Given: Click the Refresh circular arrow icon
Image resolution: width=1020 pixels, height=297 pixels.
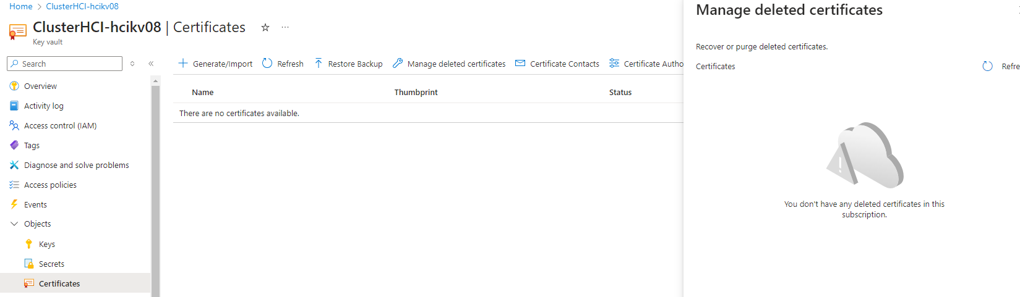Looking at the screenshot, I should [x=267, y=63].
